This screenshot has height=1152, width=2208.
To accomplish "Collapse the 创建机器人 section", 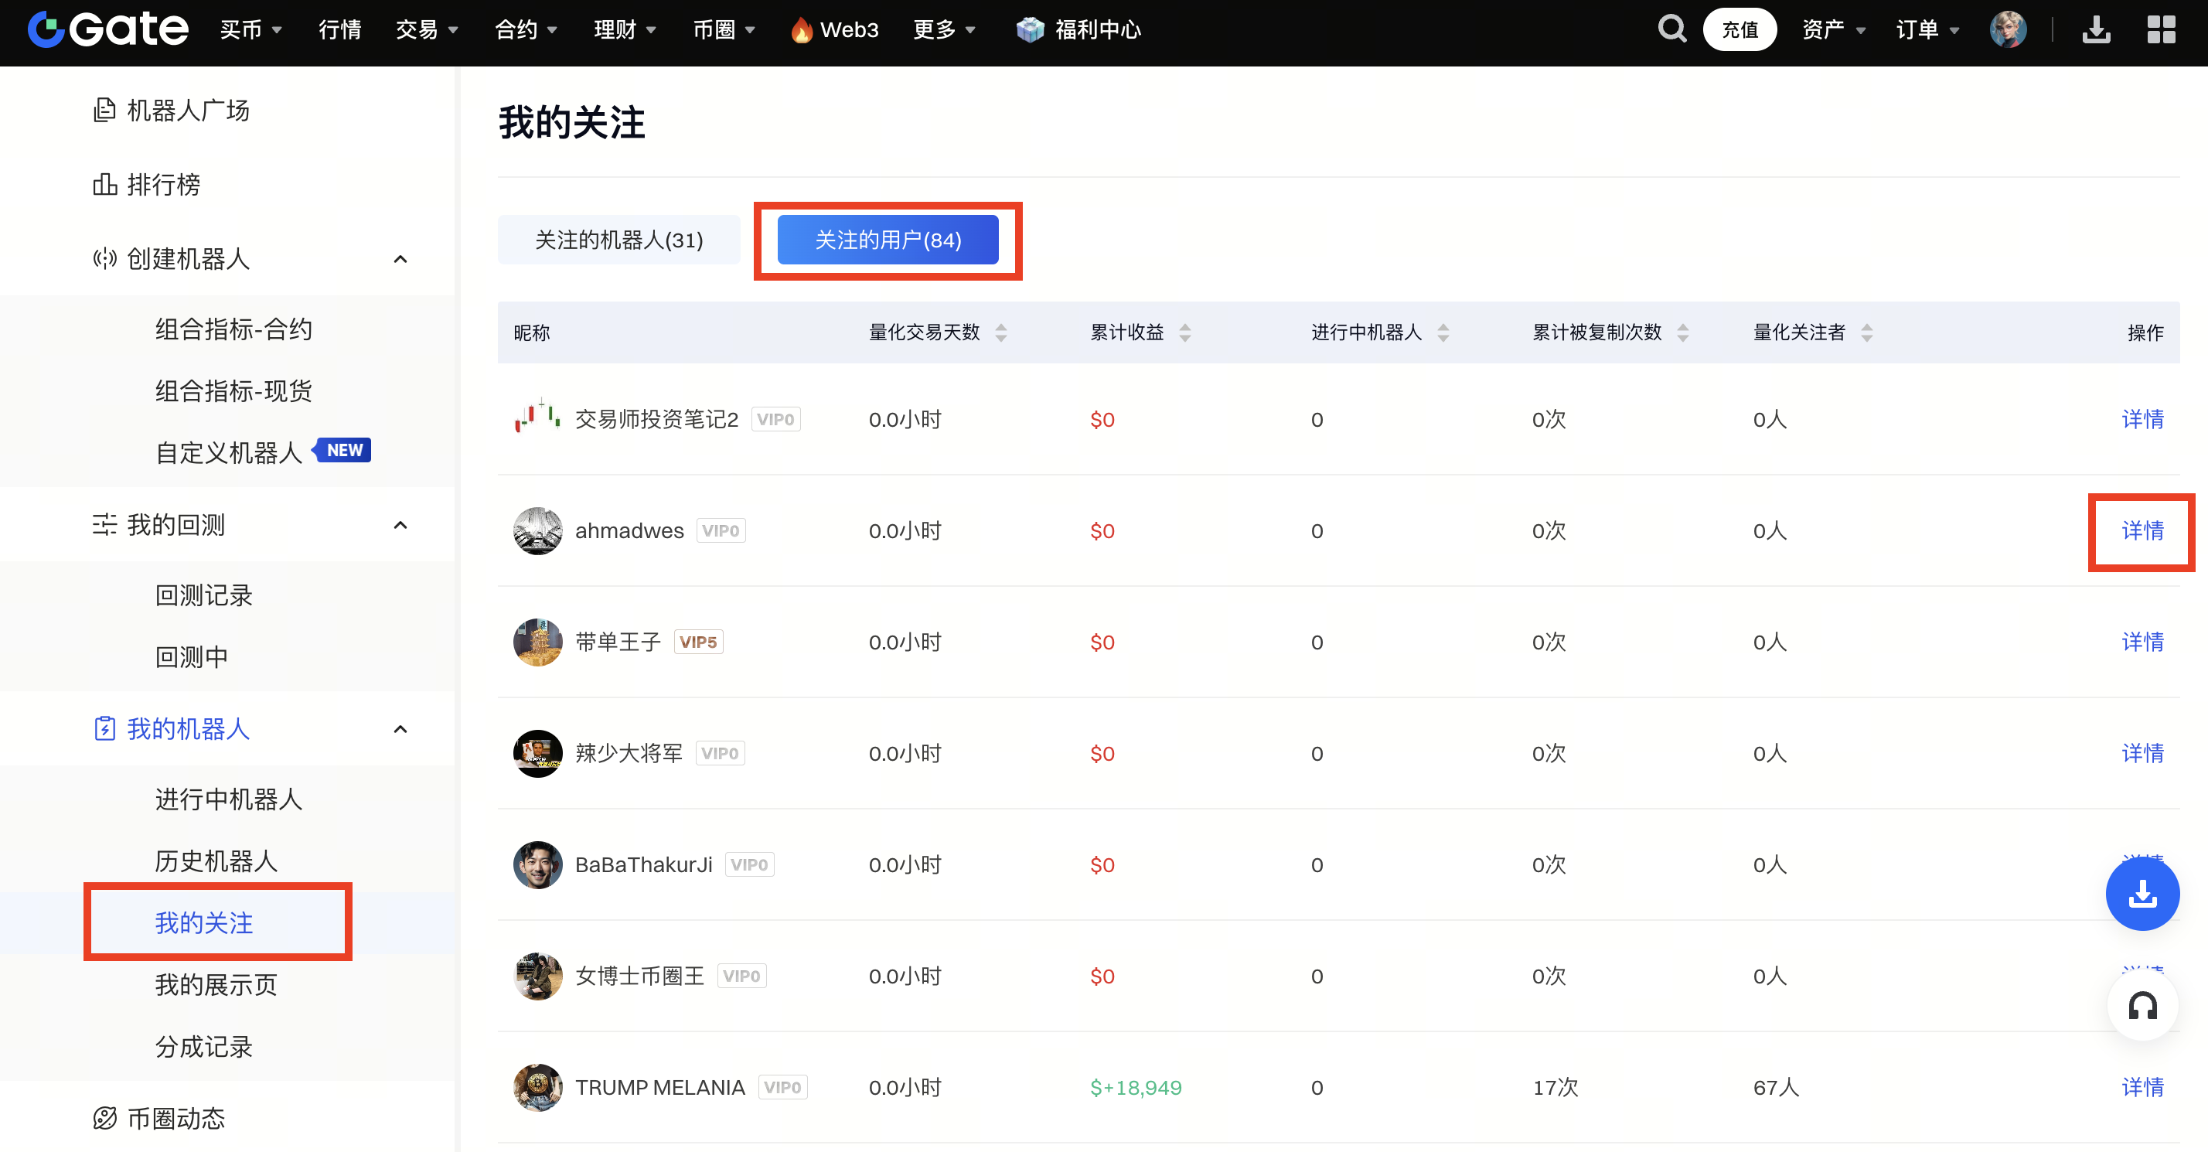I will 400,259.
